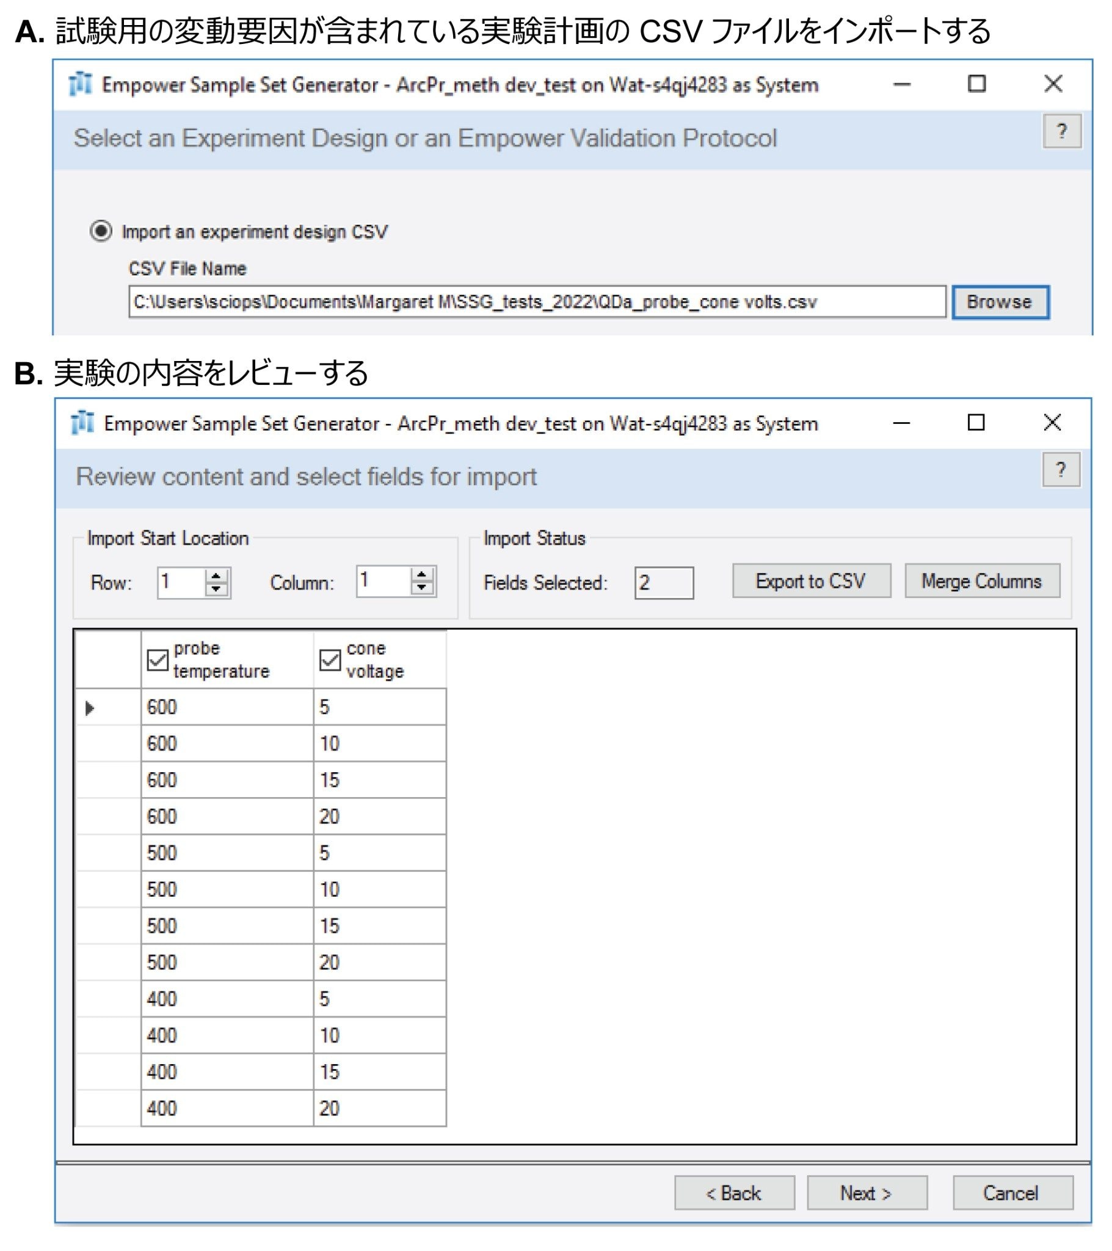The height and width of the screenshot is (1251, 1112).
Task: Select the 400 cell beside voltage 5
Action: coord(227,999)
